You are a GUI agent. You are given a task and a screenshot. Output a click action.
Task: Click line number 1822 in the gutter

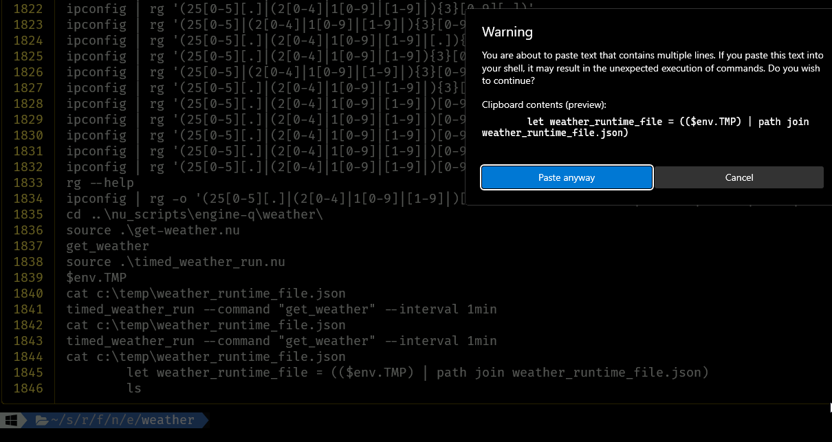point(28,8)
